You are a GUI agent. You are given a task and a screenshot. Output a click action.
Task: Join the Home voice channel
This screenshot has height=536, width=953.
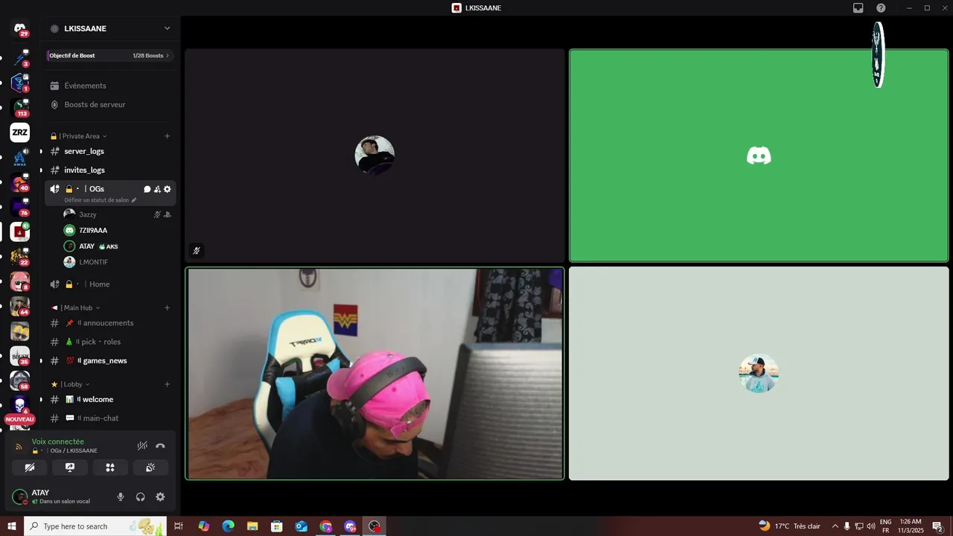click(110, 284)
